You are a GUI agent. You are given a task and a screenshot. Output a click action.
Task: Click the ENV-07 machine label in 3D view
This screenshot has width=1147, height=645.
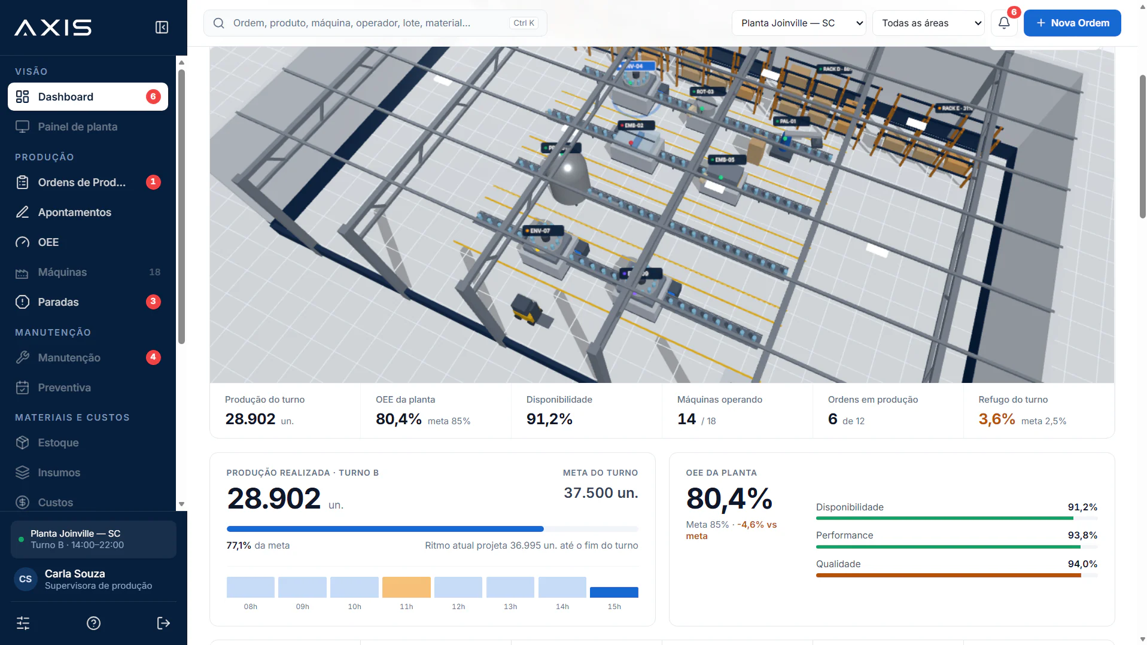[543, 230]
